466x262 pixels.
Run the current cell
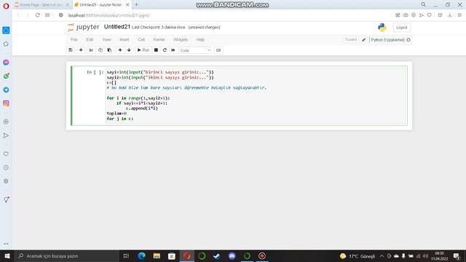pyautogui.click(x=143, y=50)
